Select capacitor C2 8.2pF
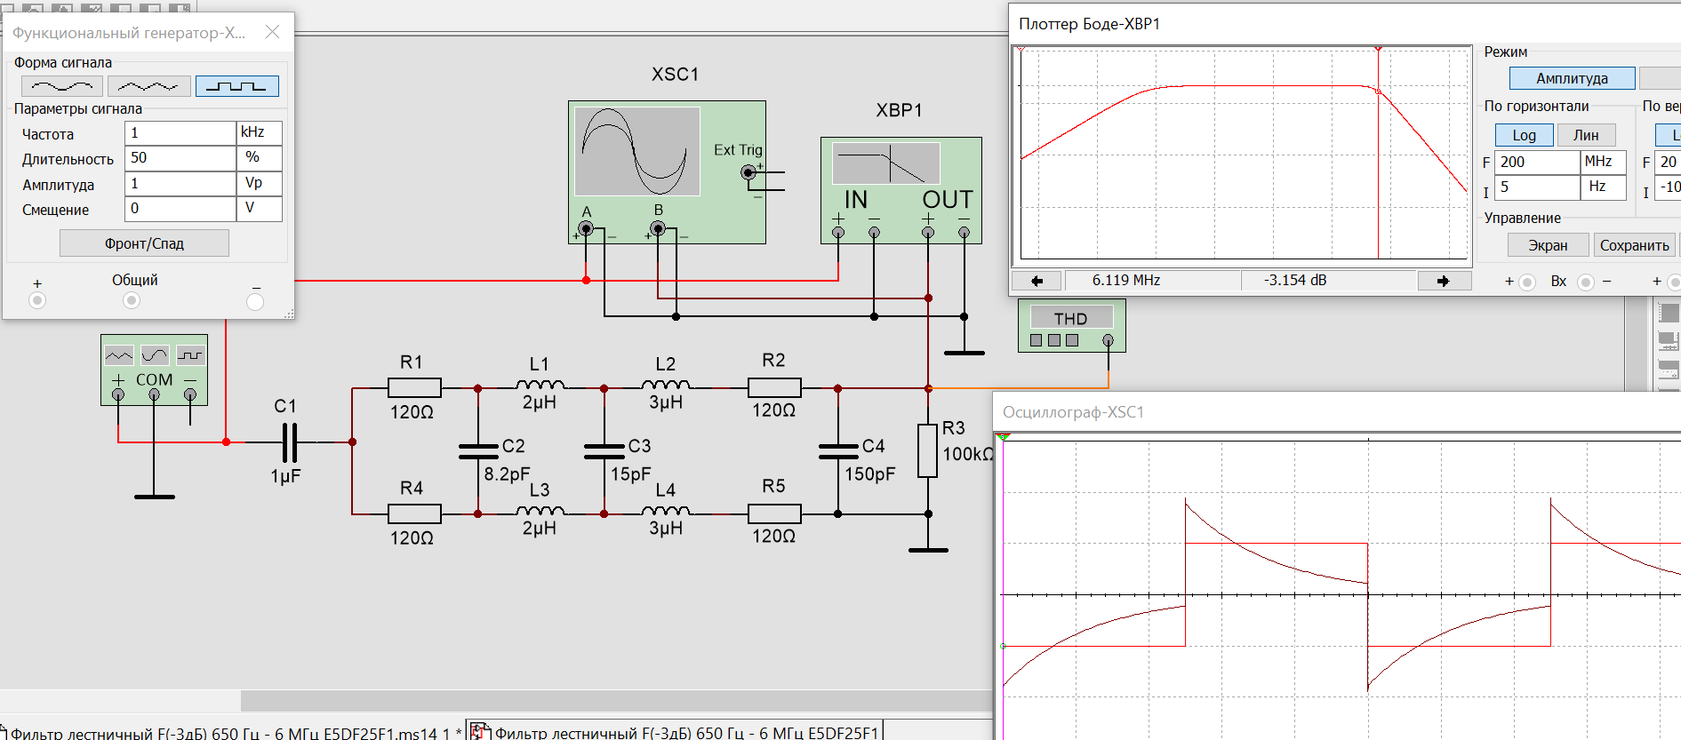This screenshot has width=1681, height=740. tap(478, 450)
